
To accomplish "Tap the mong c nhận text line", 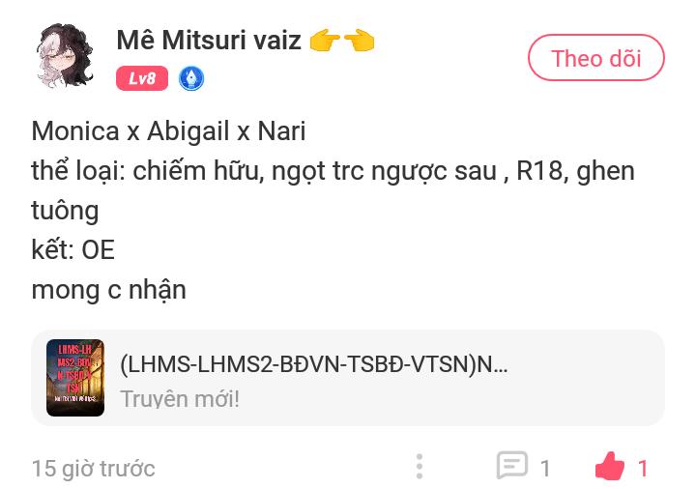I will 108,290.
